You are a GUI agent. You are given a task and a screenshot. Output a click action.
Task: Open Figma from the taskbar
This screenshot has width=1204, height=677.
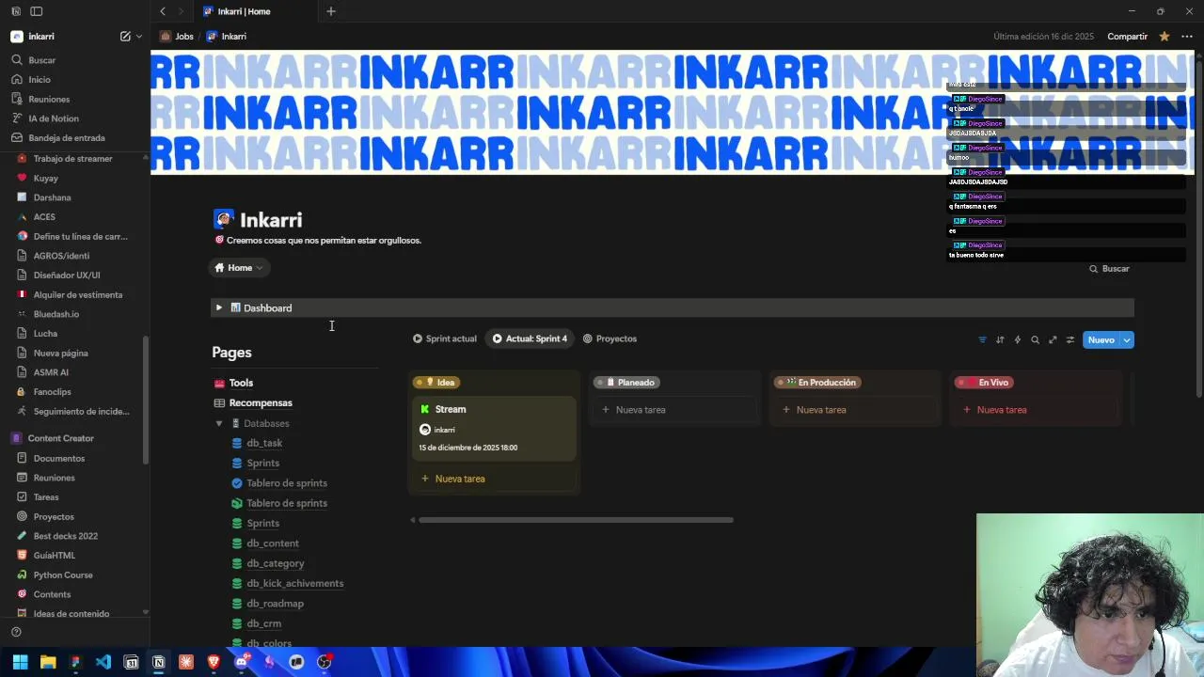tap(75, 662)
